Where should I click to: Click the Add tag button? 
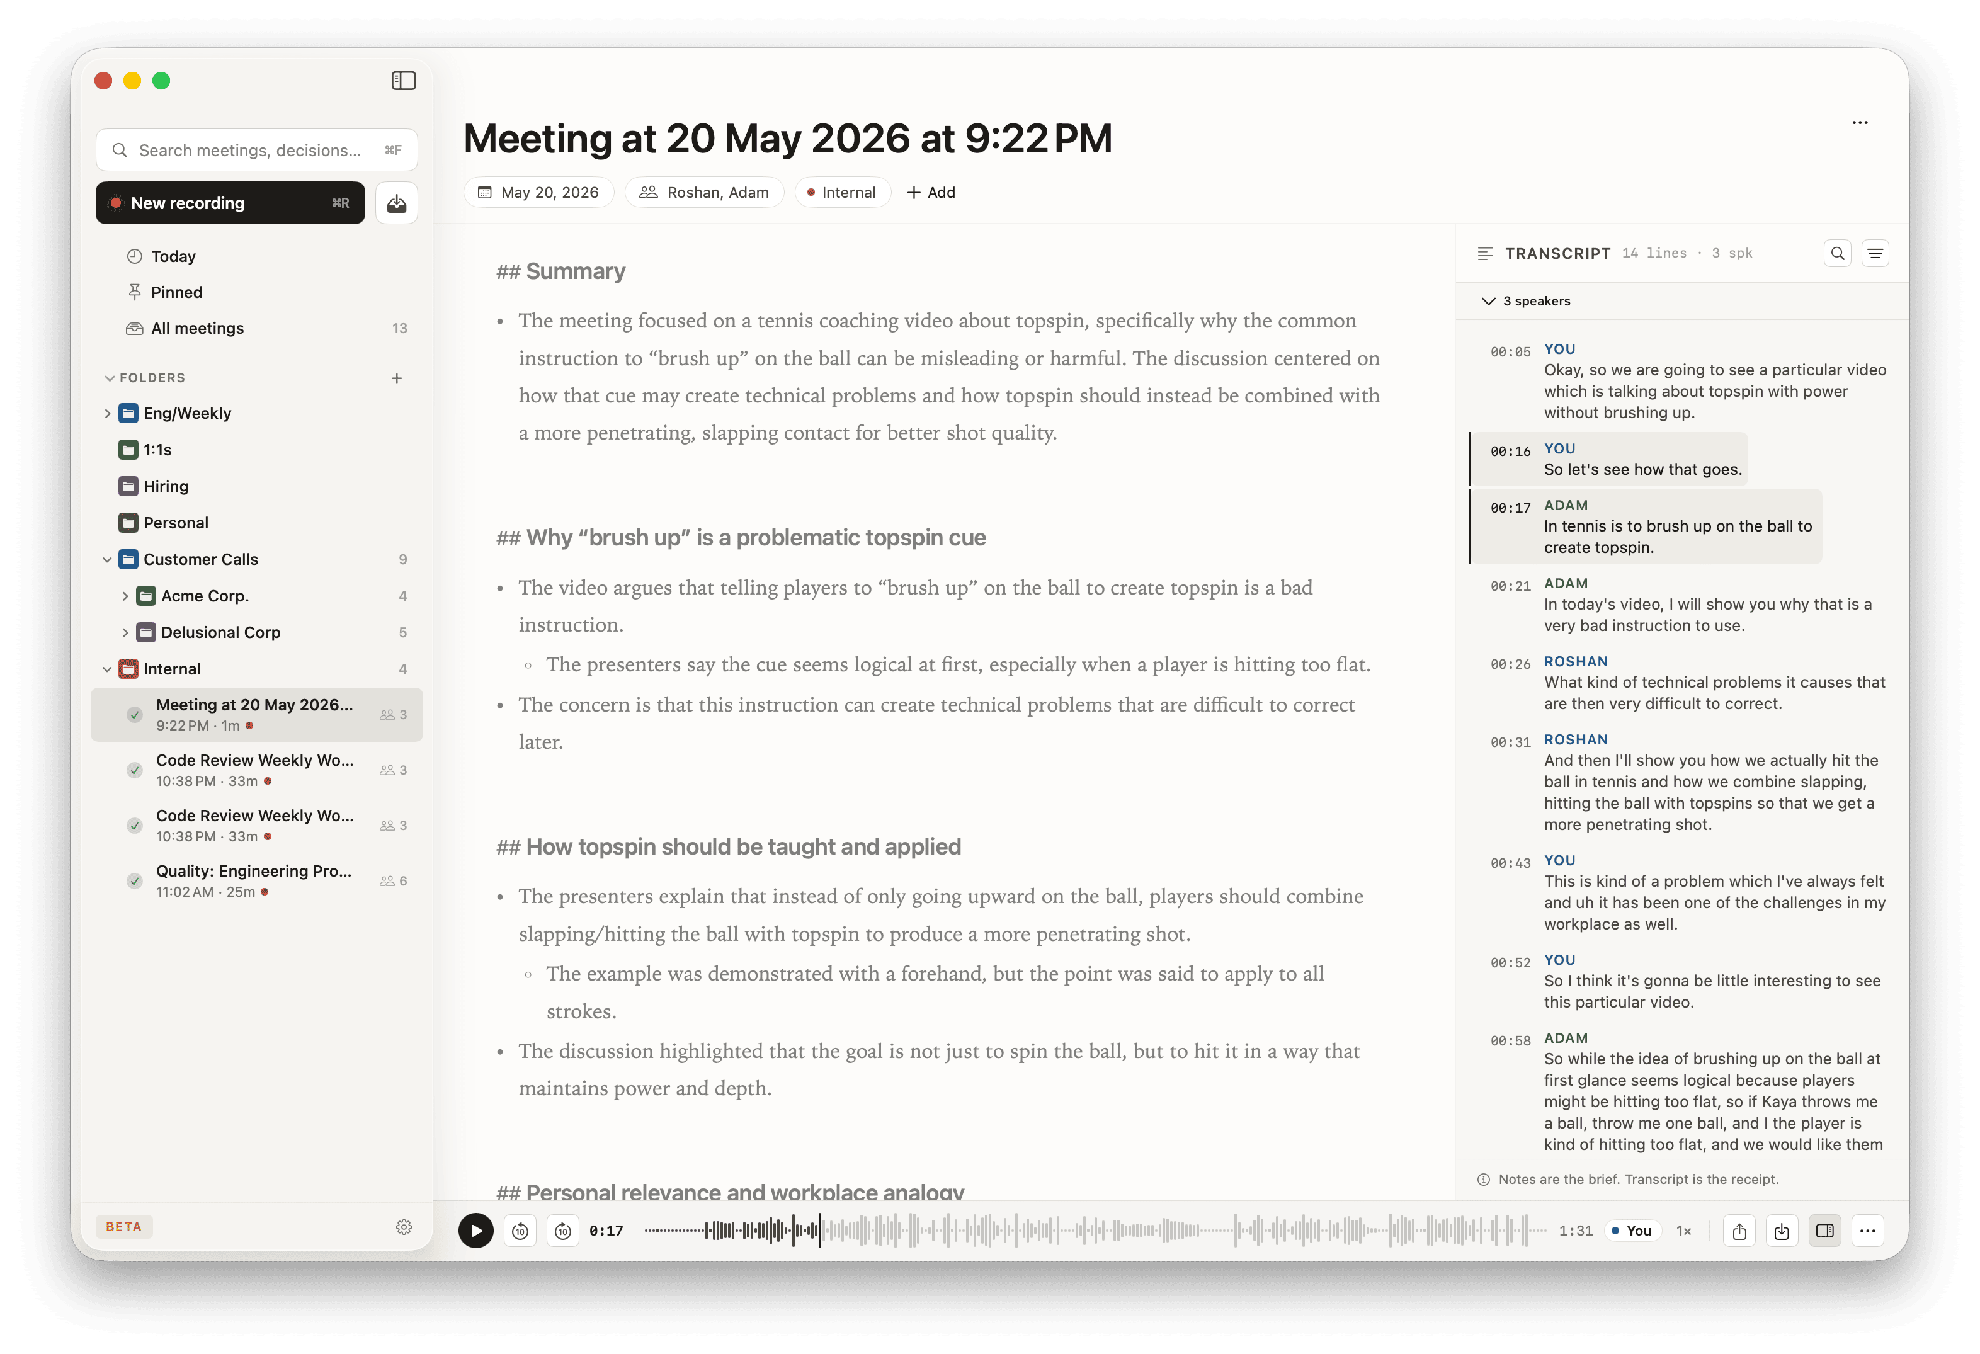pos(930,193)
